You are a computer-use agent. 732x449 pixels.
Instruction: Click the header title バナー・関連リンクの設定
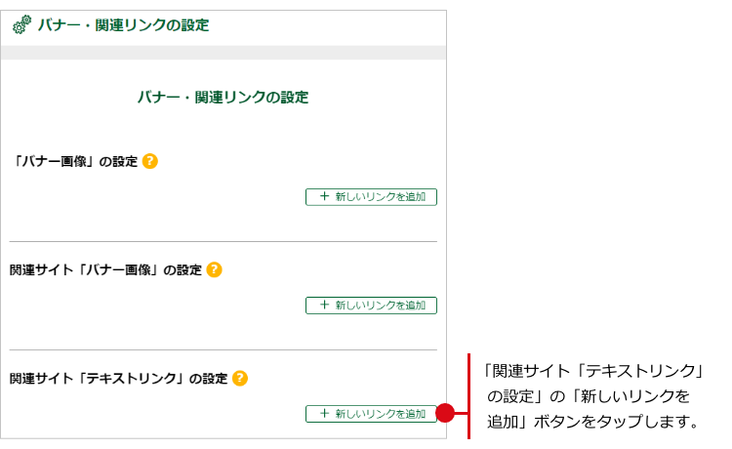(x=123, y=25)
